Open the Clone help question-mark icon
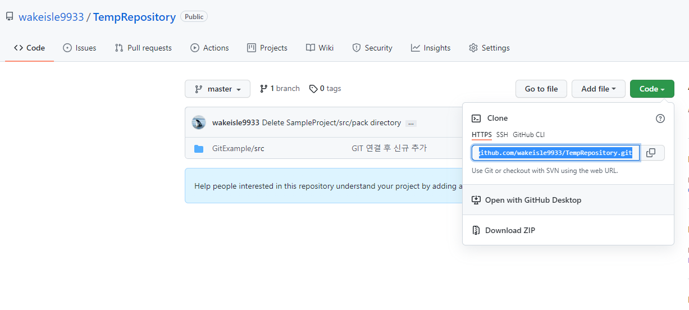689x310 pixels. (660, 118)
